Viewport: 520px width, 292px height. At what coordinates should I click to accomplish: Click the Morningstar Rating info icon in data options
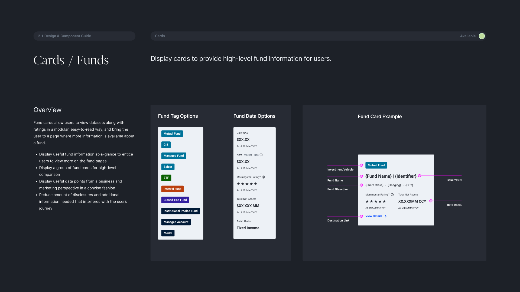click(263, 177)
